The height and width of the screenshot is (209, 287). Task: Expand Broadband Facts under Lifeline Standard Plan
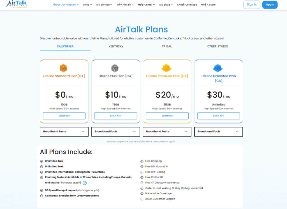tap(64, 132)
